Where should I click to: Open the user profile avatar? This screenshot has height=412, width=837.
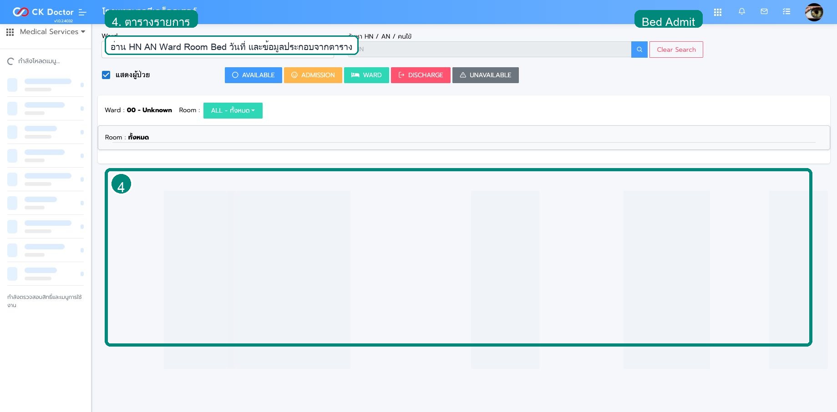814,12
